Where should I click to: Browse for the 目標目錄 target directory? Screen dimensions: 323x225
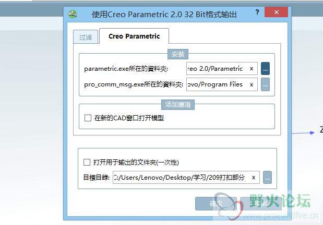tap(267, 177)
